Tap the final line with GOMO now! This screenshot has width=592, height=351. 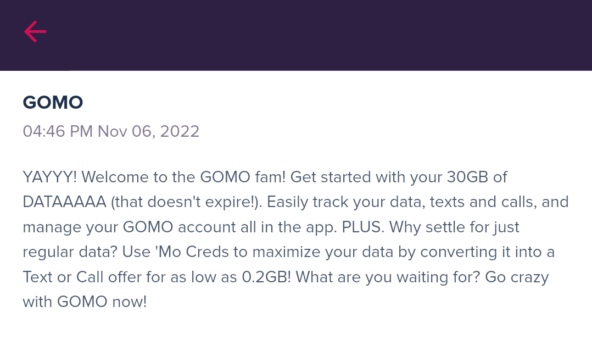click(x=85, y=302)
